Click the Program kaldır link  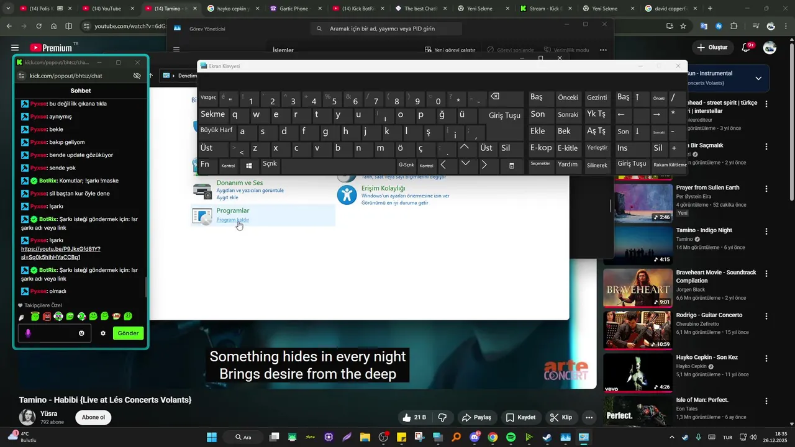coord(232,220)
